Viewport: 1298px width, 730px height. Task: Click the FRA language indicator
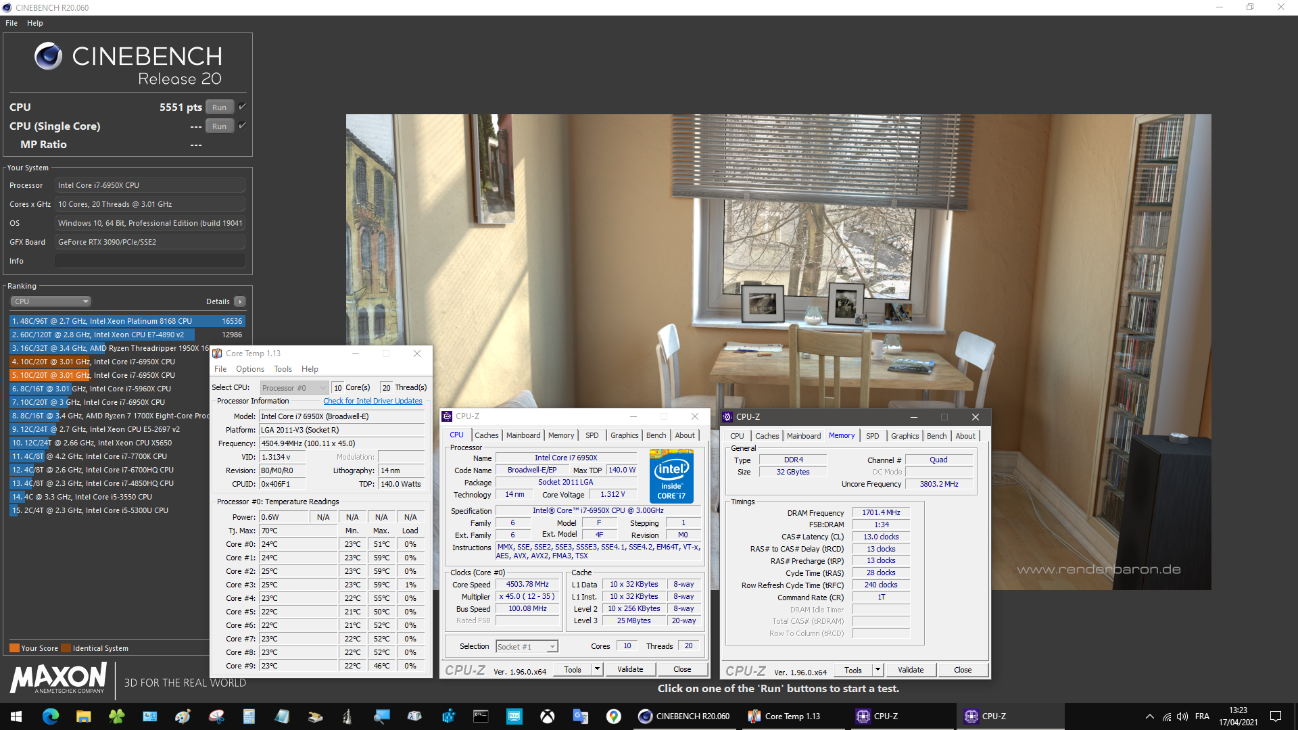tap(1202, 716)
